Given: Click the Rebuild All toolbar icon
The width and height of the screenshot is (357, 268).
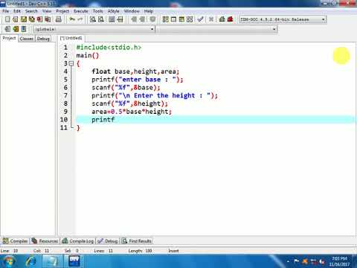Looking at the screenshot, I should click(x=190, y=19).
